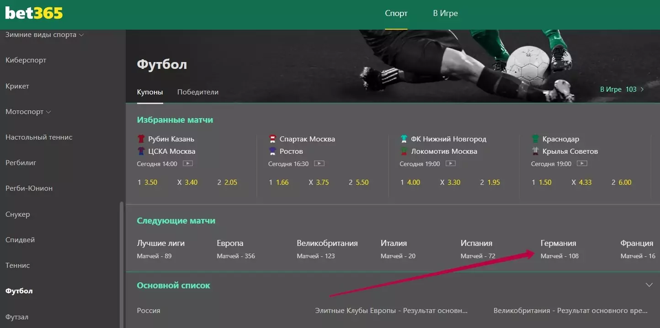The width and height of the screenshot is (660, 328).
Task: Open Италия with 20 matches
Action: (398, 249)
